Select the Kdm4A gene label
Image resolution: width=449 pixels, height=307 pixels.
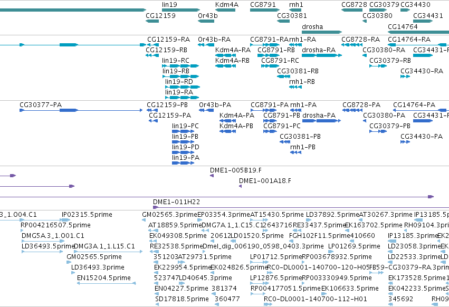(227, 5)
